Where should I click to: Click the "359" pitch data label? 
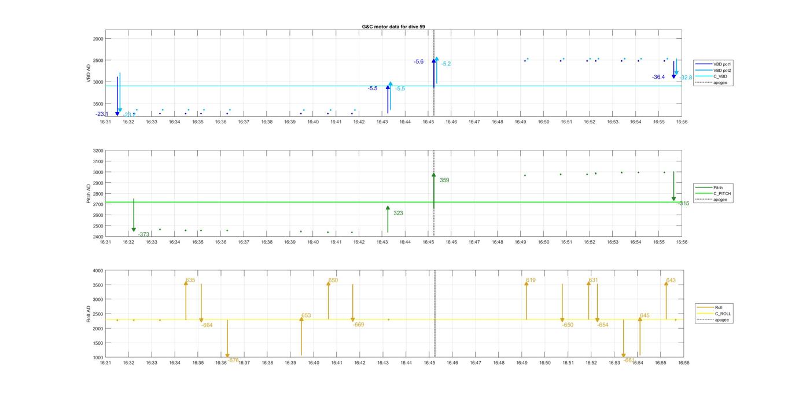[x=444, y=180]
